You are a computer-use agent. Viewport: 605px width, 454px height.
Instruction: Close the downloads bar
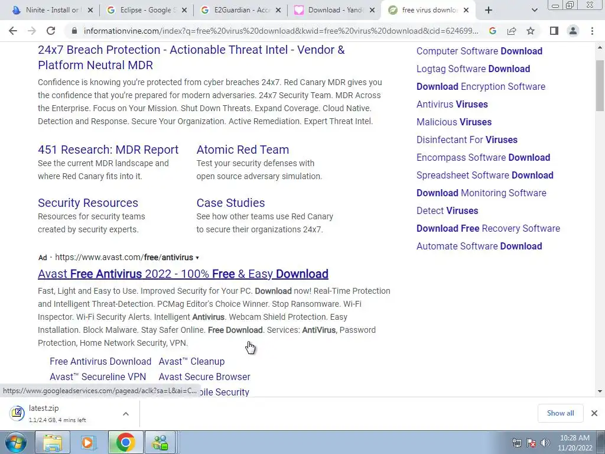coord(594,413)
